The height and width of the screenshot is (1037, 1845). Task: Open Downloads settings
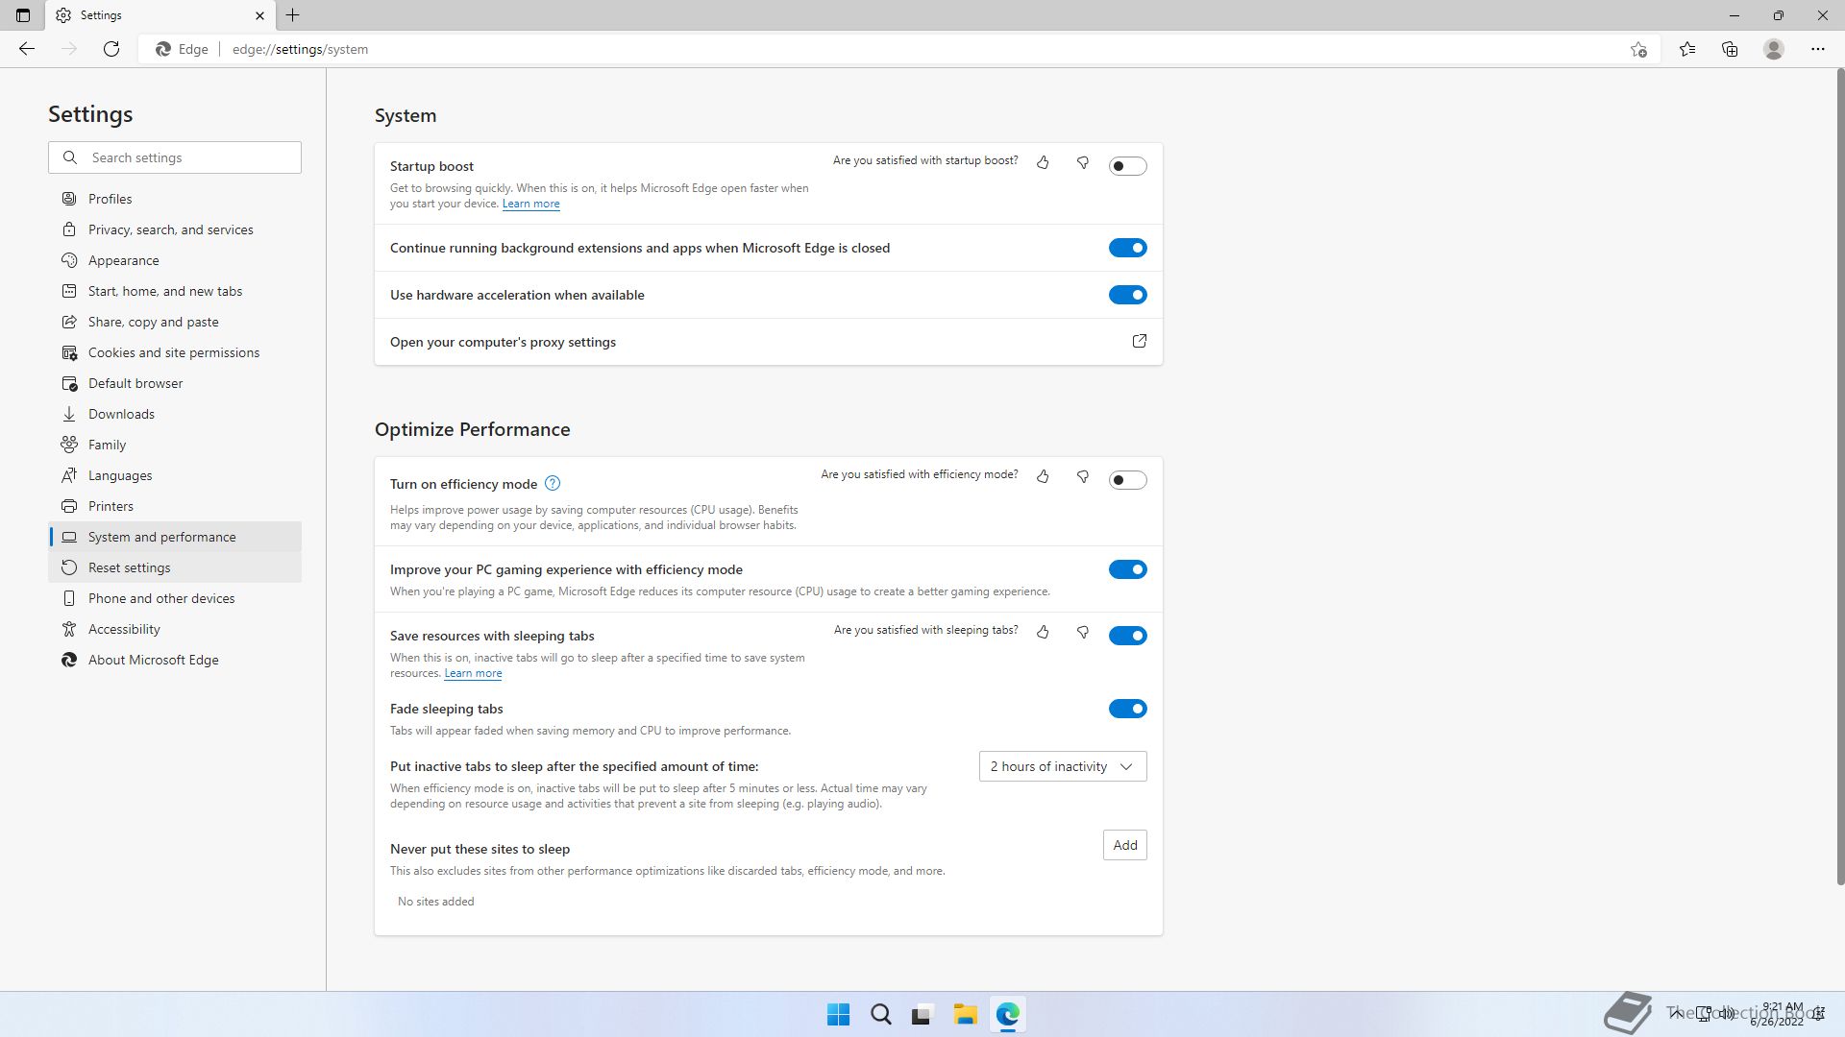coord(175,414)
